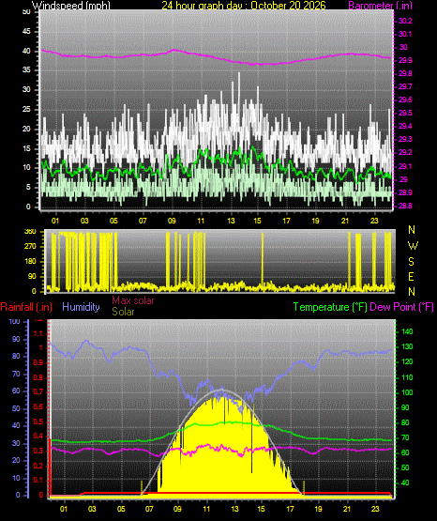Click hour "07" under the bottom solar graph
Viewport: 437px width, 521px height.
point(149,509)
